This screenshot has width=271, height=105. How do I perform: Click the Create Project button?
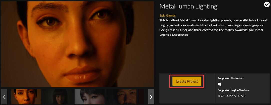(x=187, y=81)
